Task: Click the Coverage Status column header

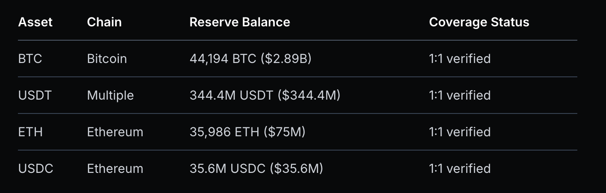Action: pos(479,22)
